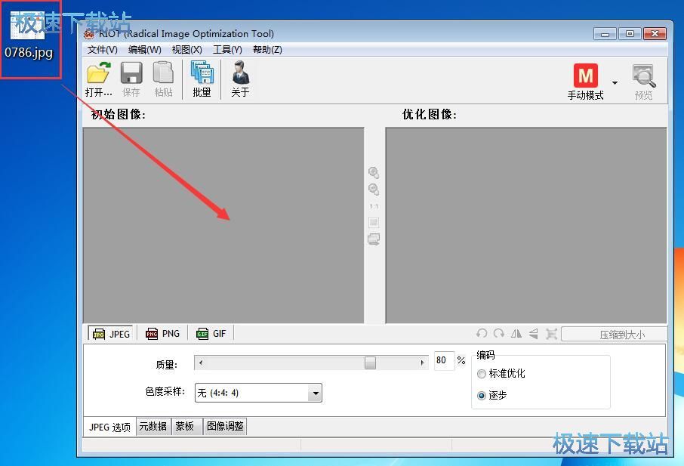Set view to 1:1 actual size

(374, 206)
